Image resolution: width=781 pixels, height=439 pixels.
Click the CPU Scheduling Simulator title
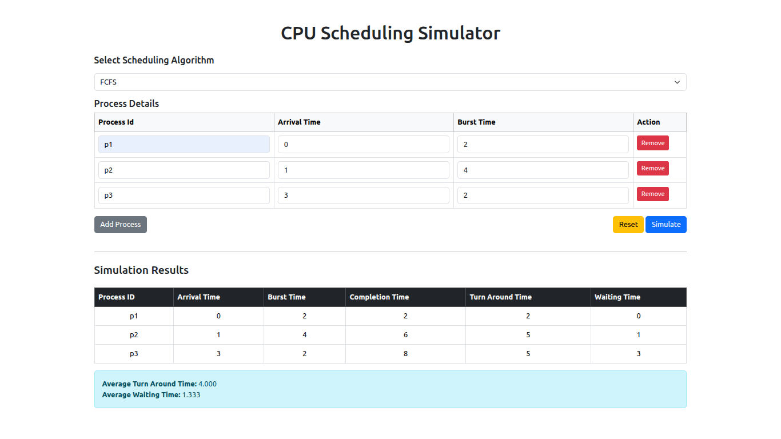pos(390,33)
